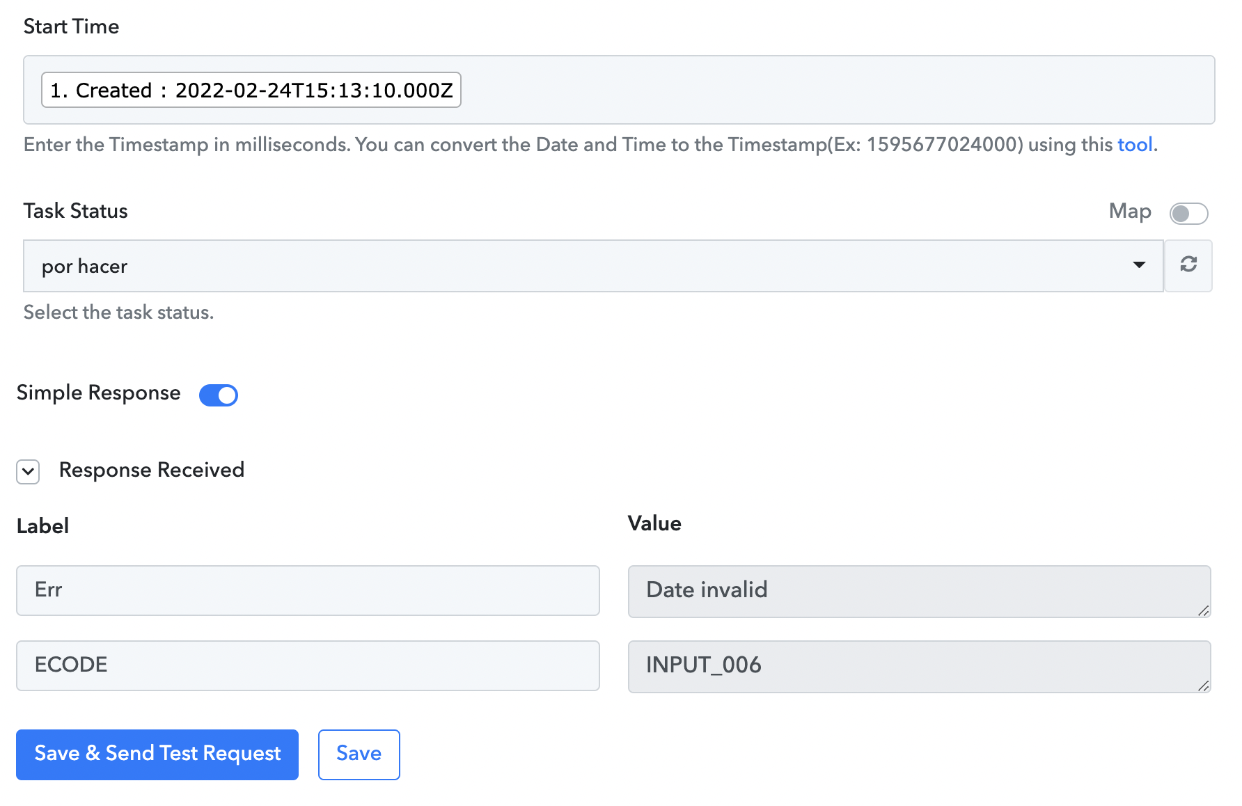The width and height of the screenshot is (1242, 806).
Task: Click the INPUT_006 value box
Action: pyautogui.click(x=919, y=666)
